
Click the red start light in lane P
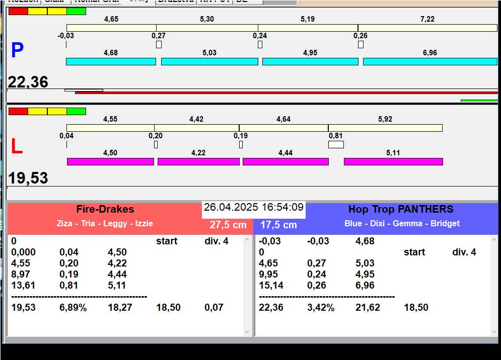(18, 11)
